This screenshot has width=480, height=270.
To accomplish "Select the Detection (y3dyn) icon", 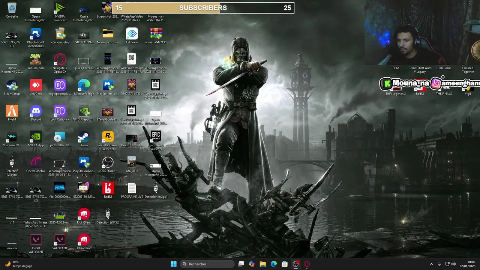I will click(12, 166).
